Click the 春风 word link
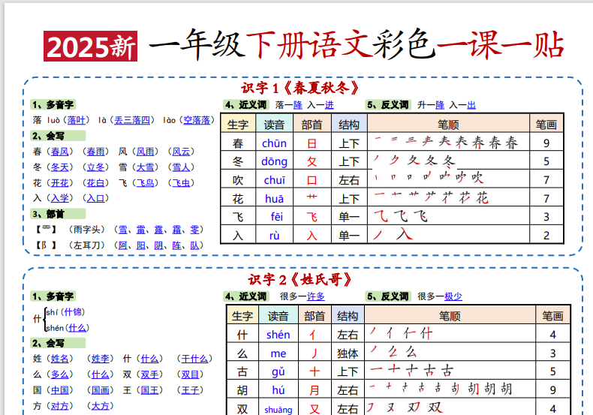Image resolution: width=593 pixels, height=415 pixels. pyautogui.click(x=60, y=152)
